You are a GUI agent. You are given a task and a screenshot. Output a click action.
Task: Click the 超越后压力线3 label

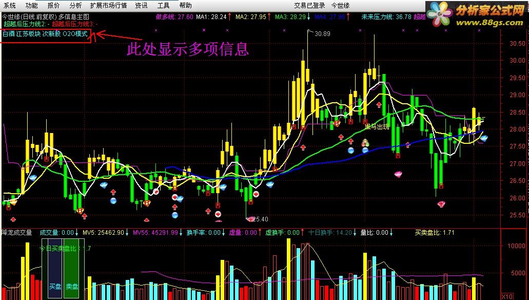pyautogui.click(x=75, y=24)
